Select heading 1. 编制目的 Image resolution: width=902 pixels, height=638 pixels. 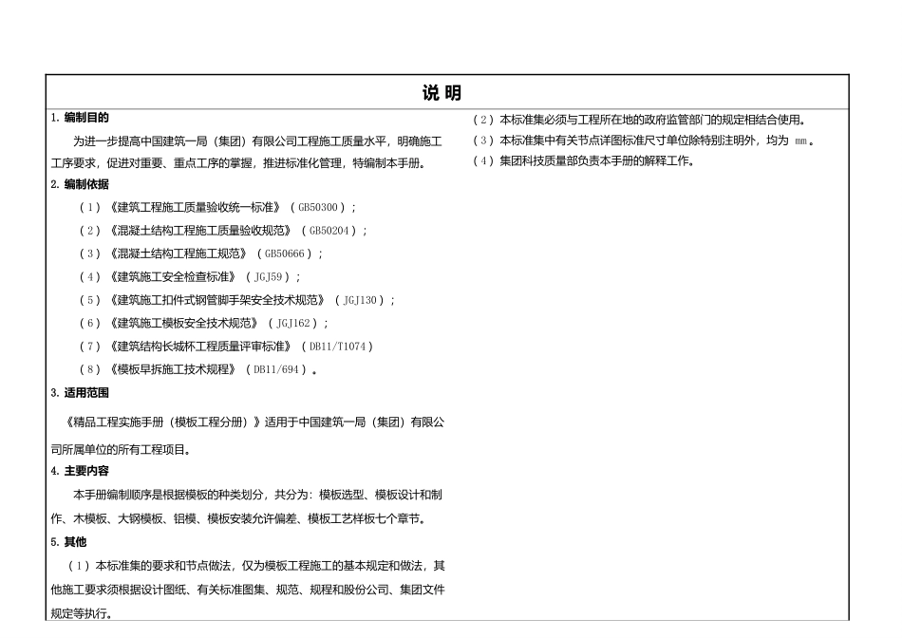(80, 118)
